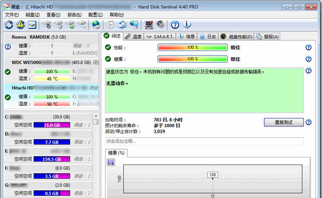322x198 pixels.
Task: Click the monitor with pencil configuration icon
Action: coord(149,25)
